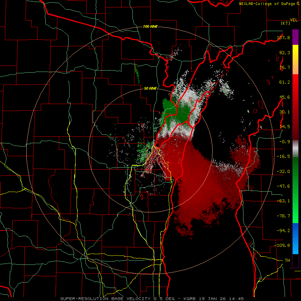Viewport: 301px width, 301px height.
Task: Click the -0.9 legend value
Action: pos(285,142)
